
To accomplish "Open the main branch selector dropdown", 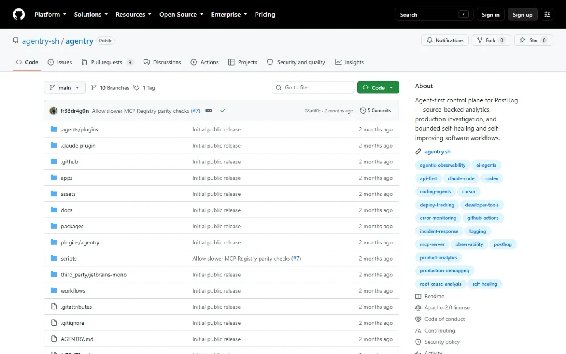I will click(x=65, y=87).
